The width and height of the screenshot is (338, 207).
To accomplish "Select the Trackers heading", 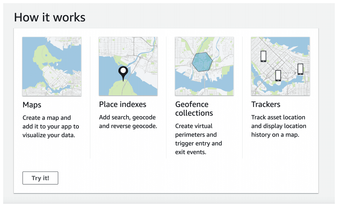I will pos(266,104).
